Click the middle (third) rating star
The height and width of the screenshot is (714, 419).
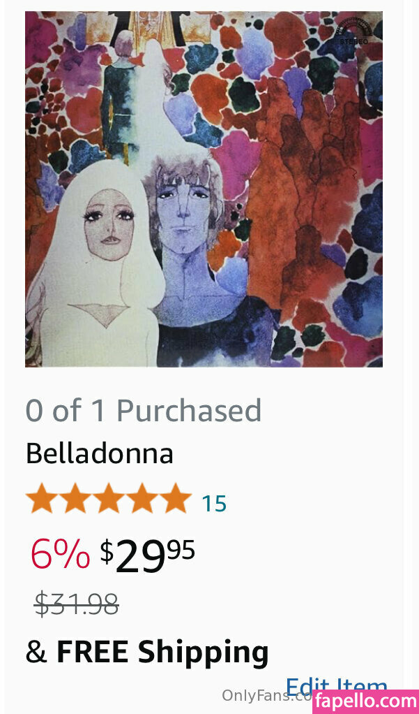pyautogui.click(x=108, y=499)
